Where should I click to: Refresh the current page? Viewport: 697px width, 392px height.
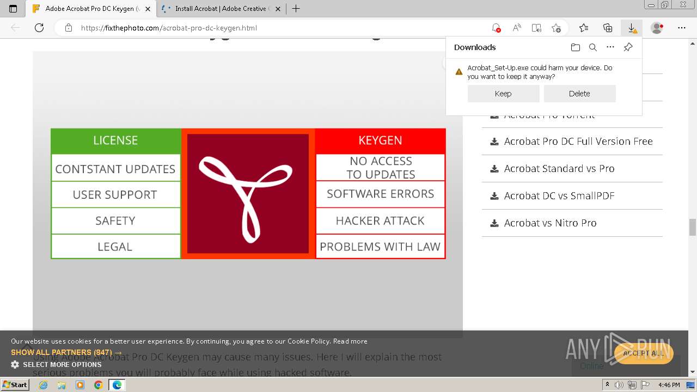[39, 28]
